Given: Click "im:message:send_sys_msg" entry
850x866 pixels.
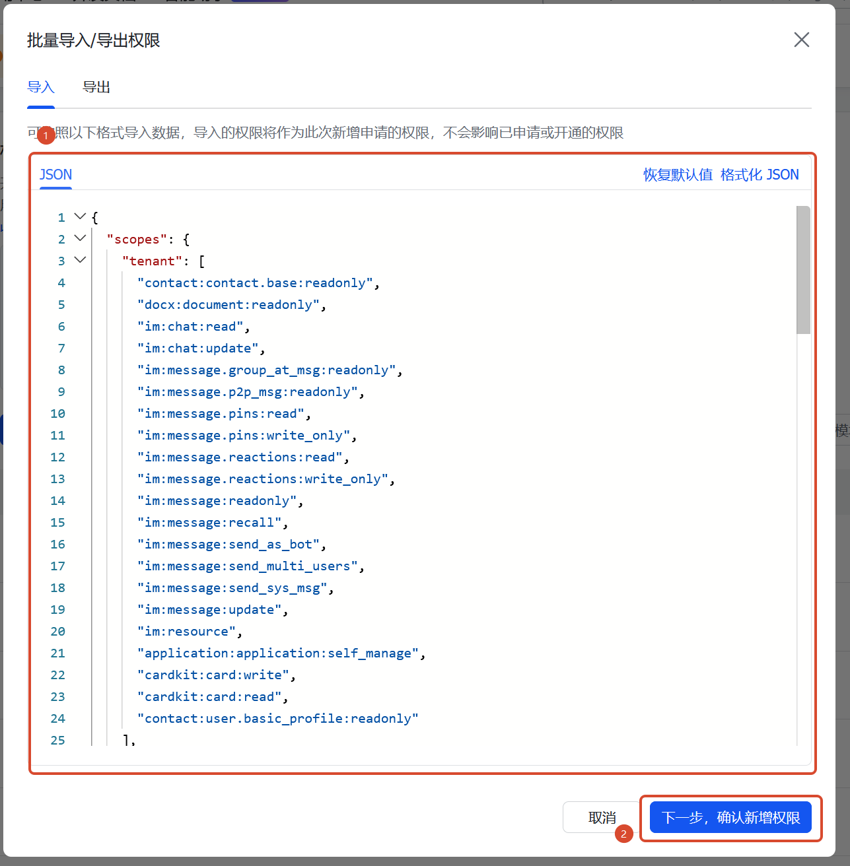Looking at the screenshot, I should tap(232, 588).
